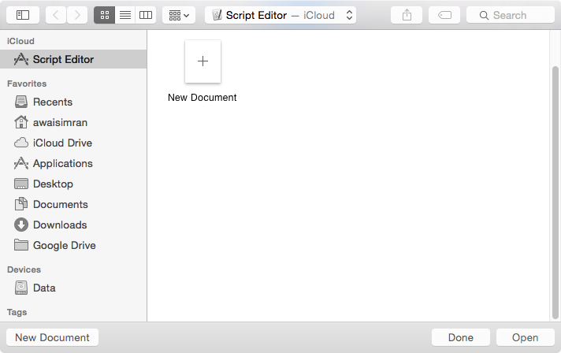Click the Favorites section header
Viewport: 561px width, 353px height.
[x=27, y=84]
